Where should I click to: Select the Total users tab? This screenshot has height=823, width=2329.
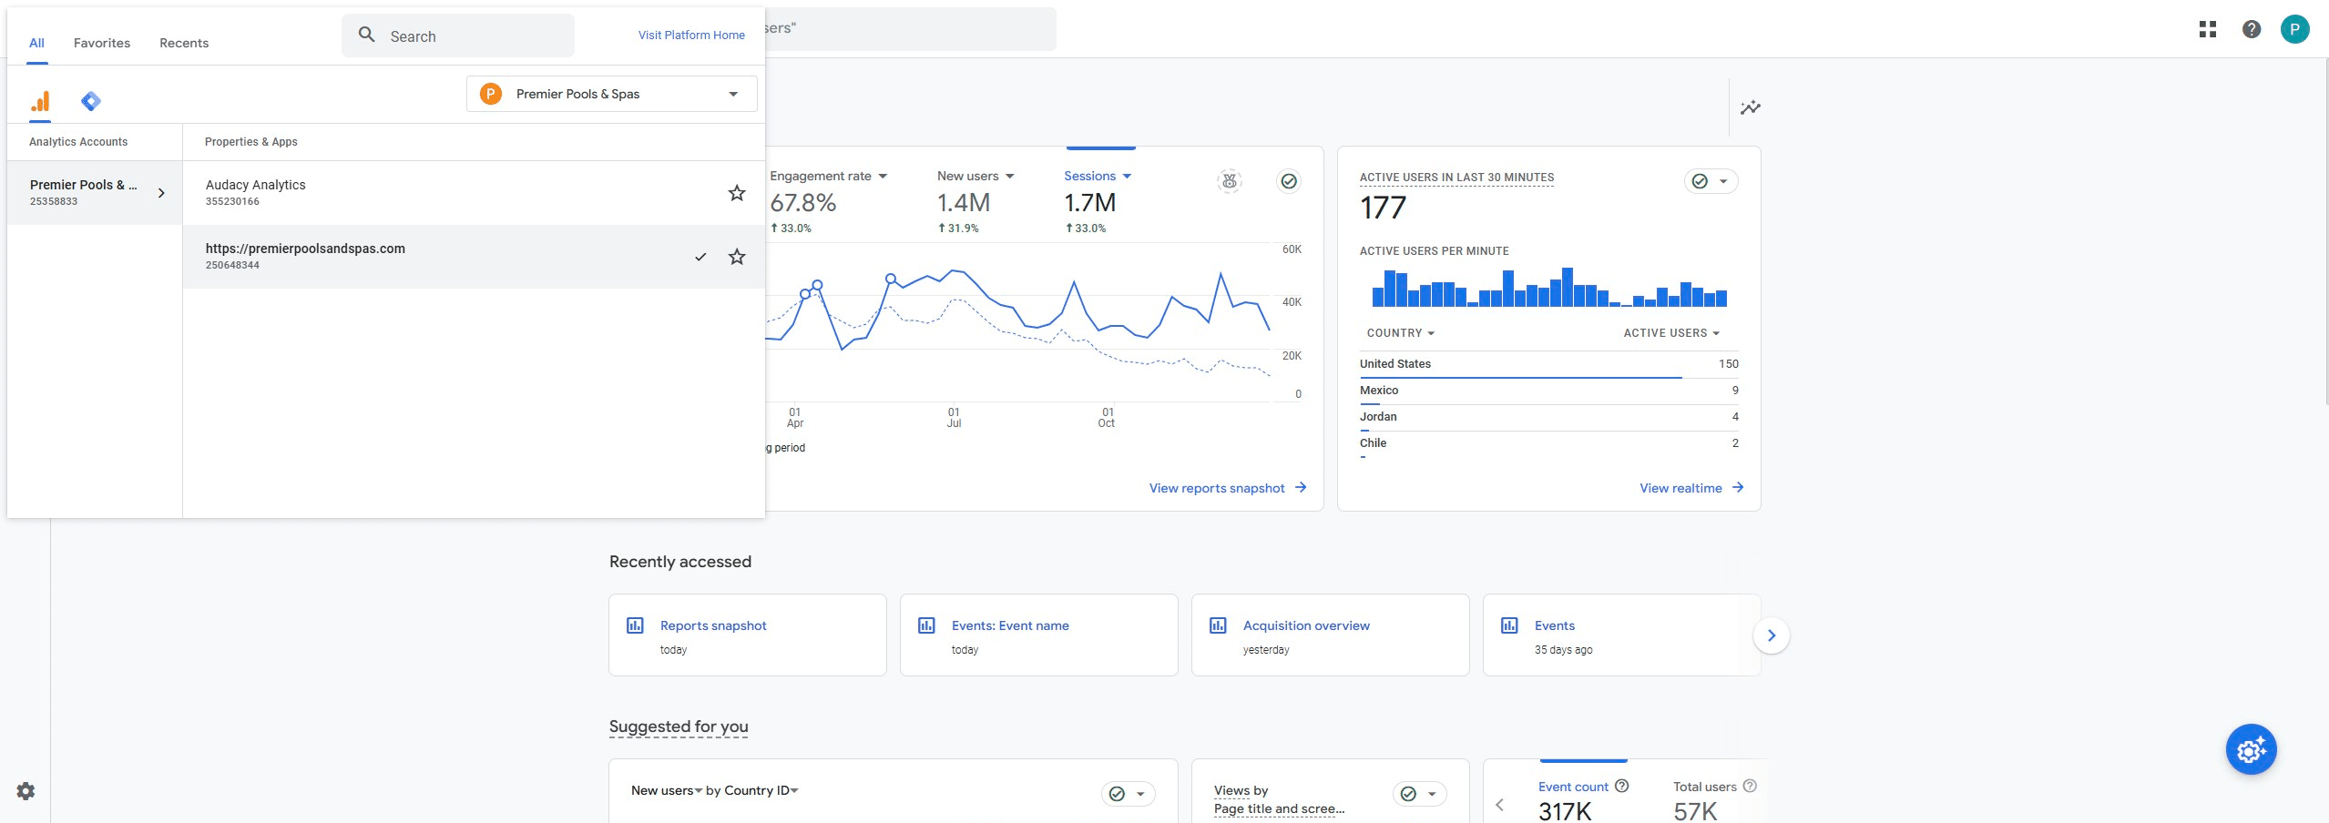point(1704,787)
